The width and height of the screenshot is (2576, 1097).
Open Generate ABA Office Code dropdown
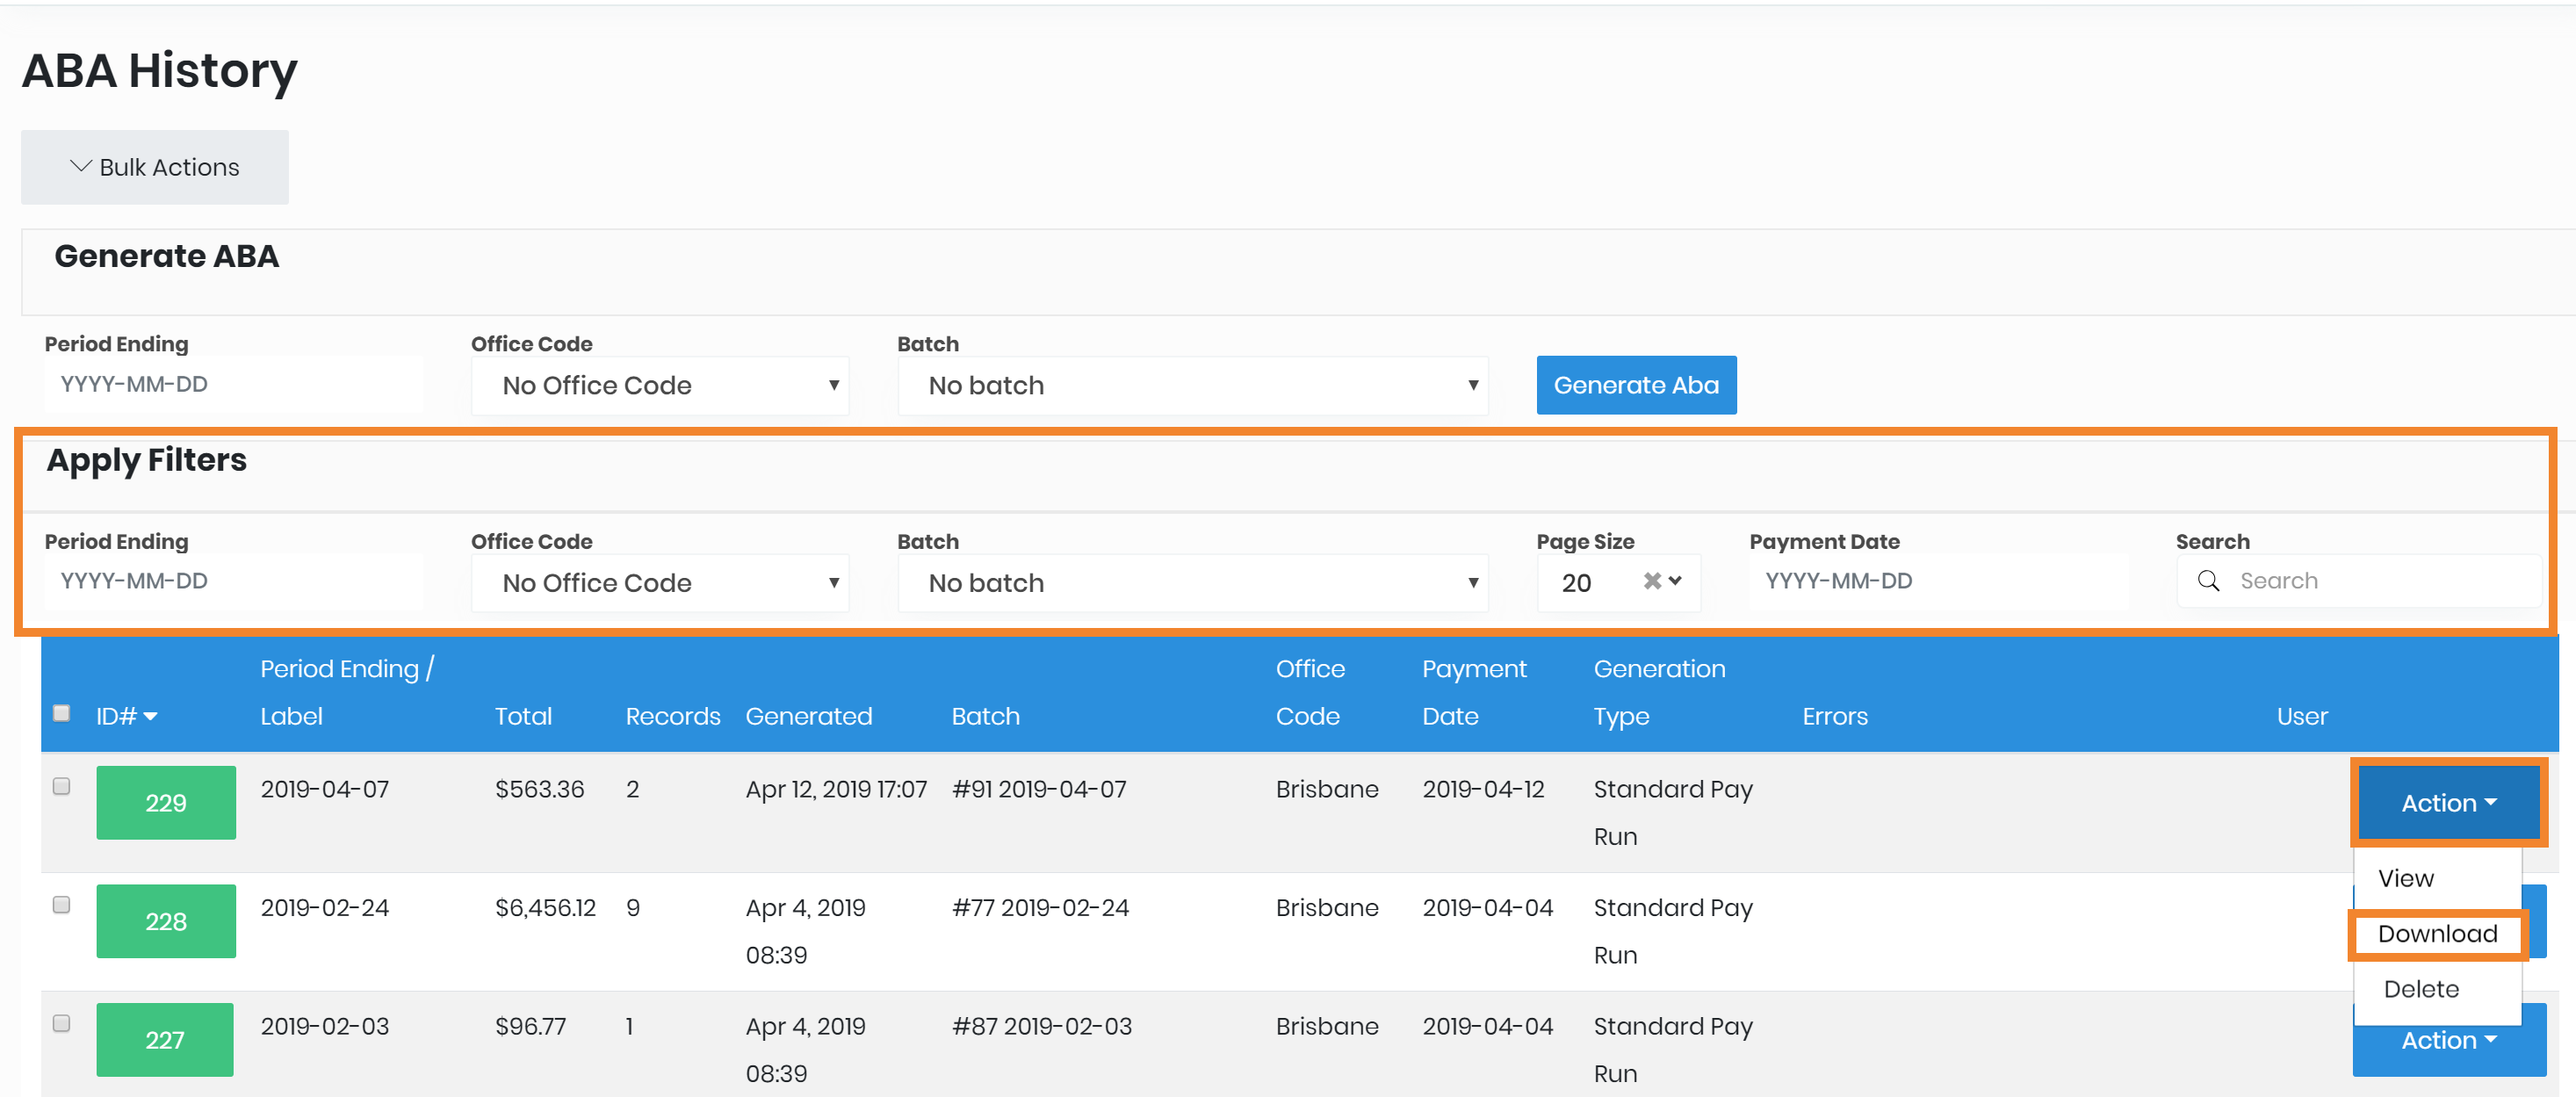[660, 386]
